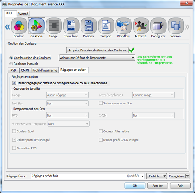Viewport: 195px width, 193px height.
Task: Uncheck Utiliser réglage par défaut checkbox
Action: tap(14, 83)
